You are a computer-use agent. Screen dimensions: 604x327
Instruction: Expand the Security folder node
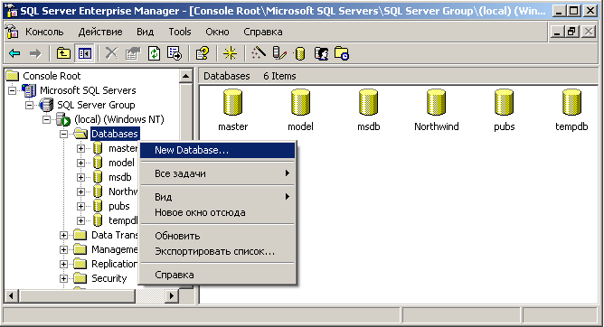pos(63,278)
